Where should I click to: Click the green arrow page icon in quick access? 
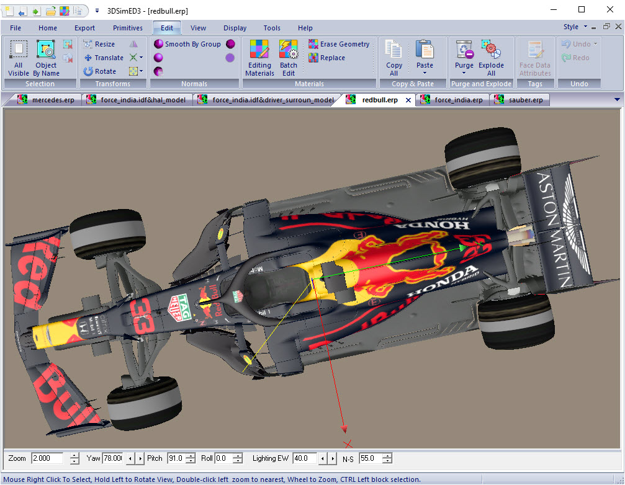36,11
